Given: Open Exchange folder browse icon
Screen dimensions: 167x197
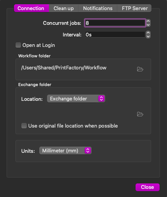Looking at the screenshot, I should coord(140,114).
